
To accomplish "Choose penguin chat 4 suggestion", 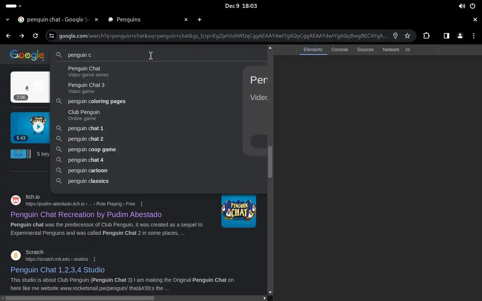I will [x=159, y=160].
